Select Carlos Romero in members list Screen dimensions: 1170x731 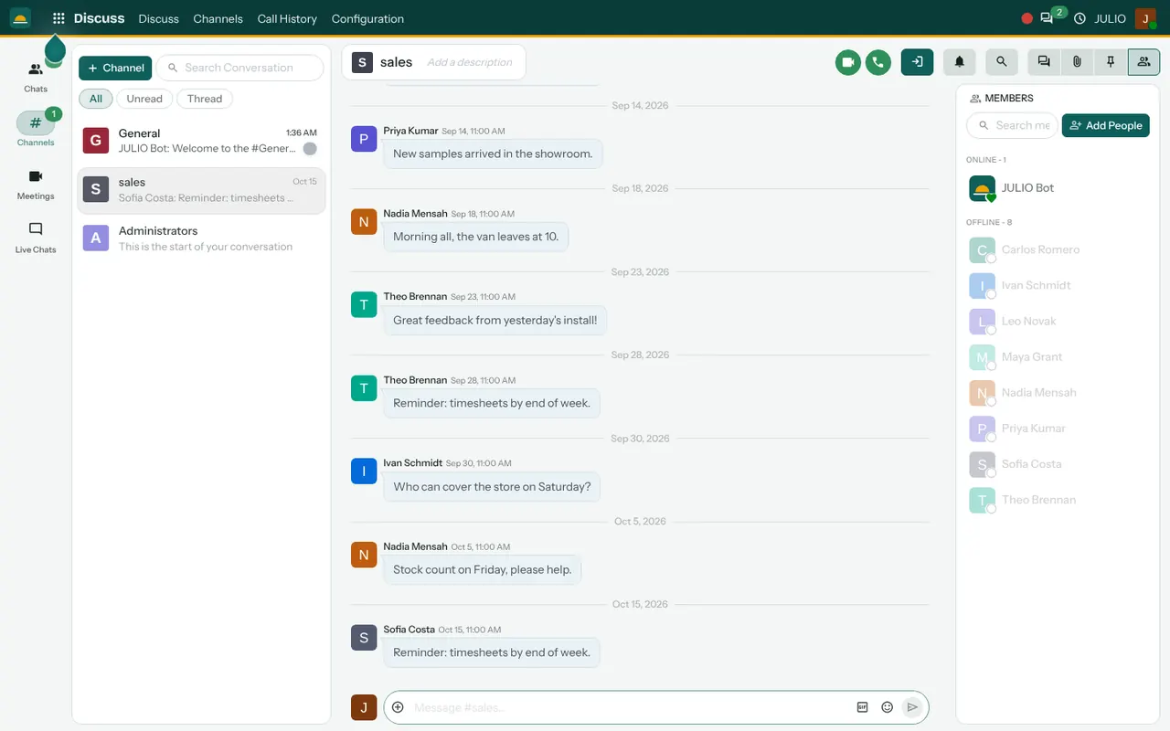click(x=1058, y=249)
